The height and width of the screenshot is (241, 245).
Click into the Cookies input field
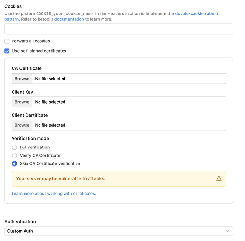pos(119,29)
